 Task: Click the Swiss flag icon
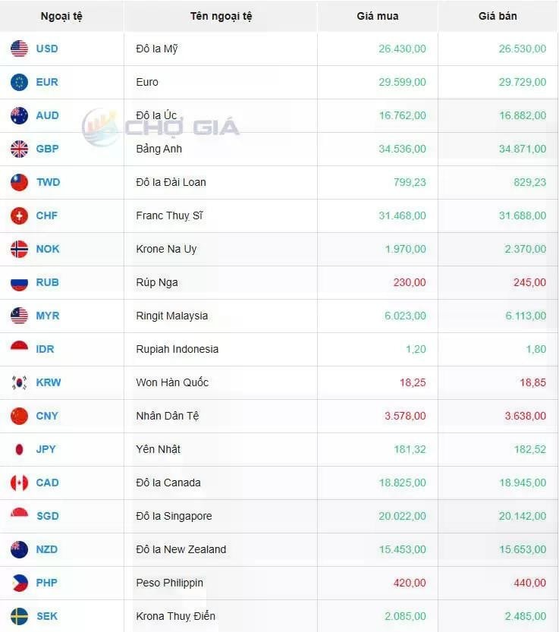point(20,215)
